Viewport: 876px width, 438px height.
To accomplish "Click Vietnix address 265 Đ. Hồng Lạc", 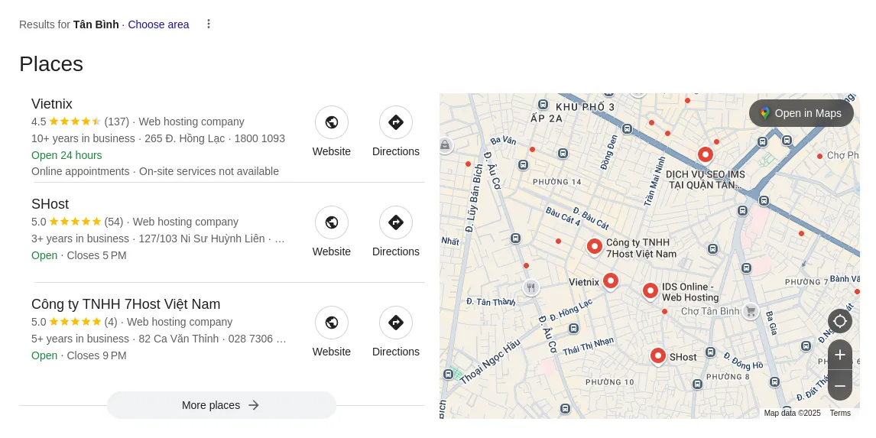I will click(x=185, y=138).
